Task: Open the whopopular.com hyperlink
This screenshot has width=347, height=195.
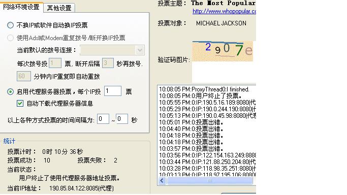Action: pyautogui.click(x=224, y=11)
